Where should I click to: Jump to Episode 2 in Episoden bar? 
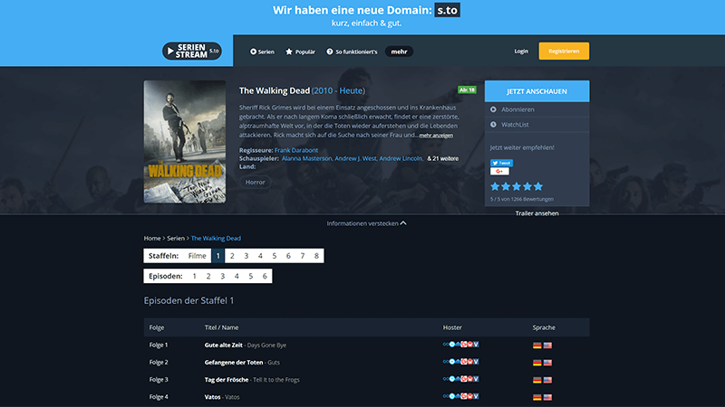click(208, 276)
